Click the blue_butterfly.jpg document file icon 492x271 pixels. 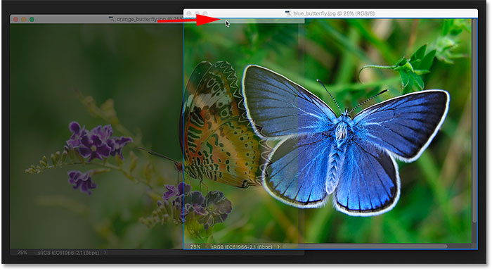pos(288,13)
